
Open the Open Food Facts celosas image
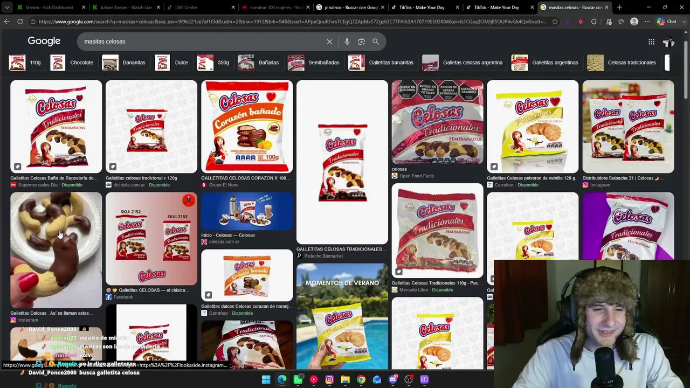(438, 122)
